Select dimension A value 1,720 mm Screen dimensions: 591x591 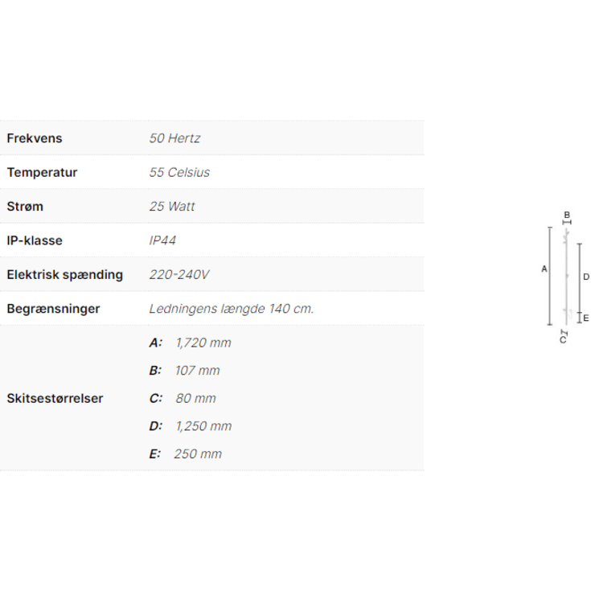203,343
